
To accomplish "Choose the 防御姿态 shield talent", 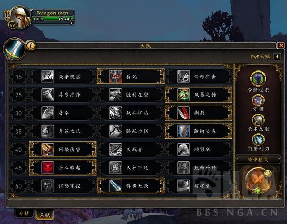I will pos(199,131).
